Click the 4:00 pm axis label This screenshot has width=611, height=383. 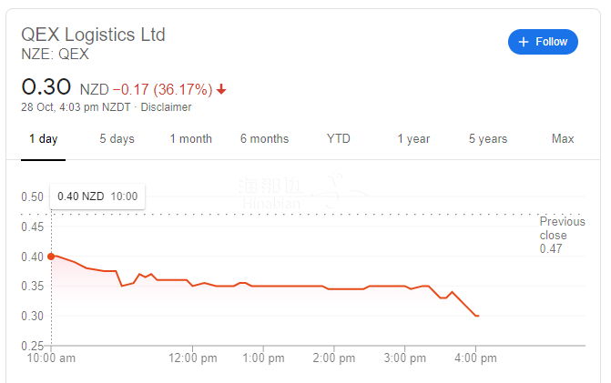click(x=475, y=358)
